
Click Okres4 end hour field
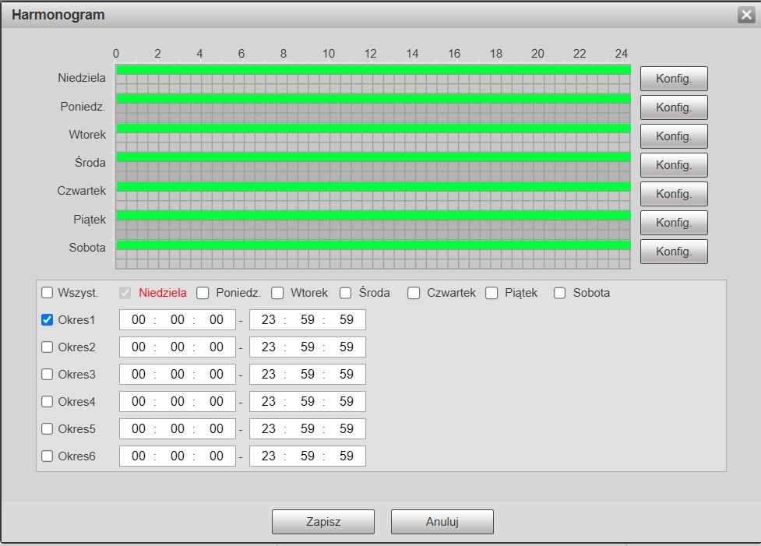(x=269, y=401)
